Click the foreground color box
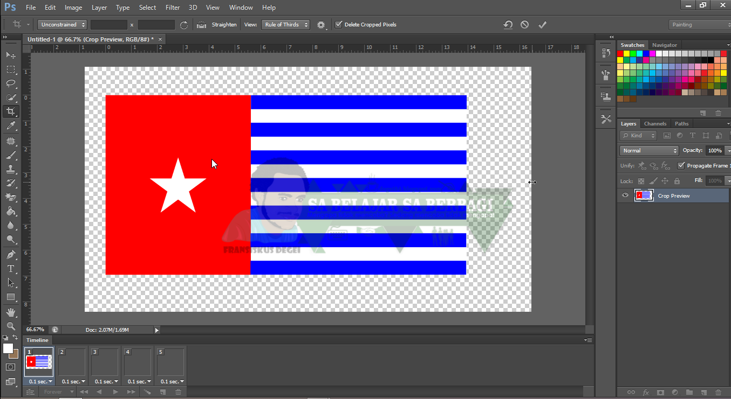 (x=8, y=348)
